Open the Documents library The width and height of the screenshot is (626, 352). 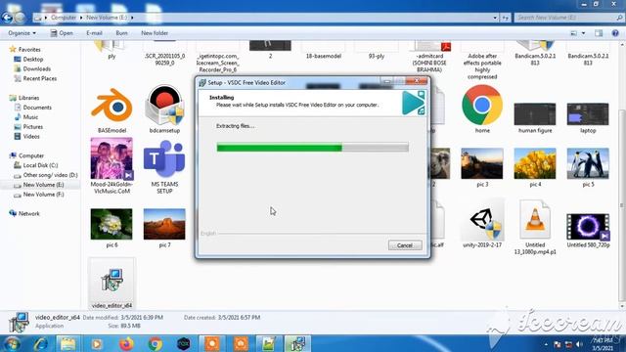(x=37, y=108)
